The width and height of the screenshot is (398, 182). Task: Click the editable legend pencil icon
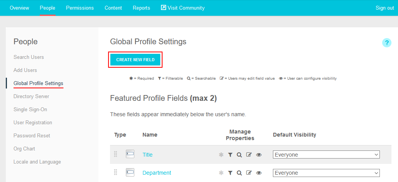point(222,78)
